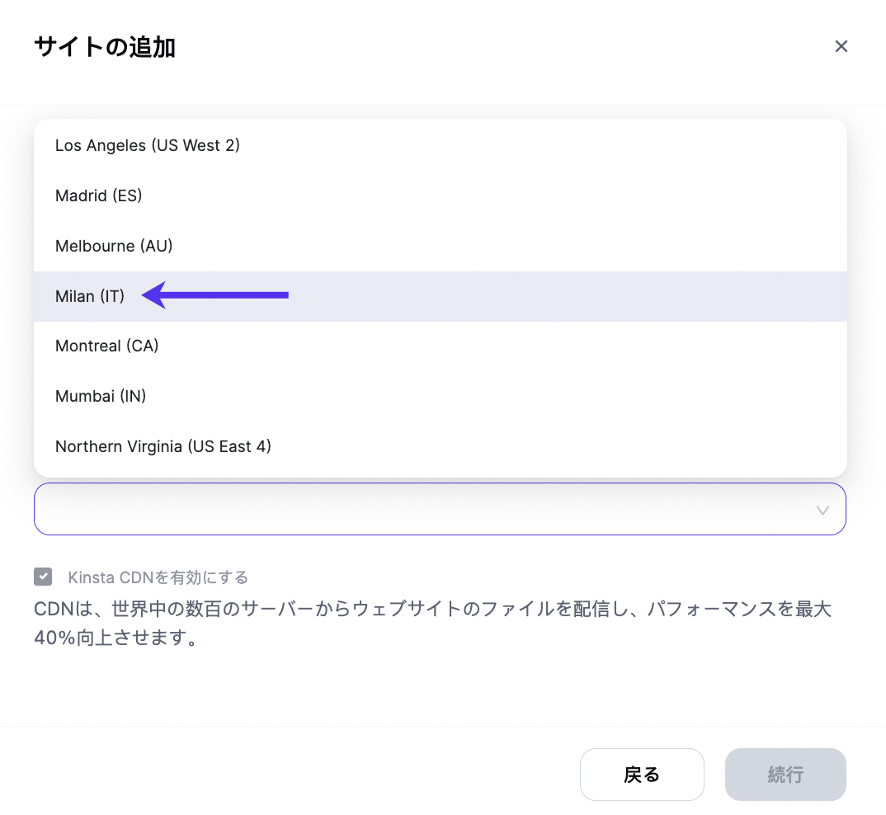Select "Montreal (CA)" from the list
The image size is (886, 815).
[x=107, y=346]
